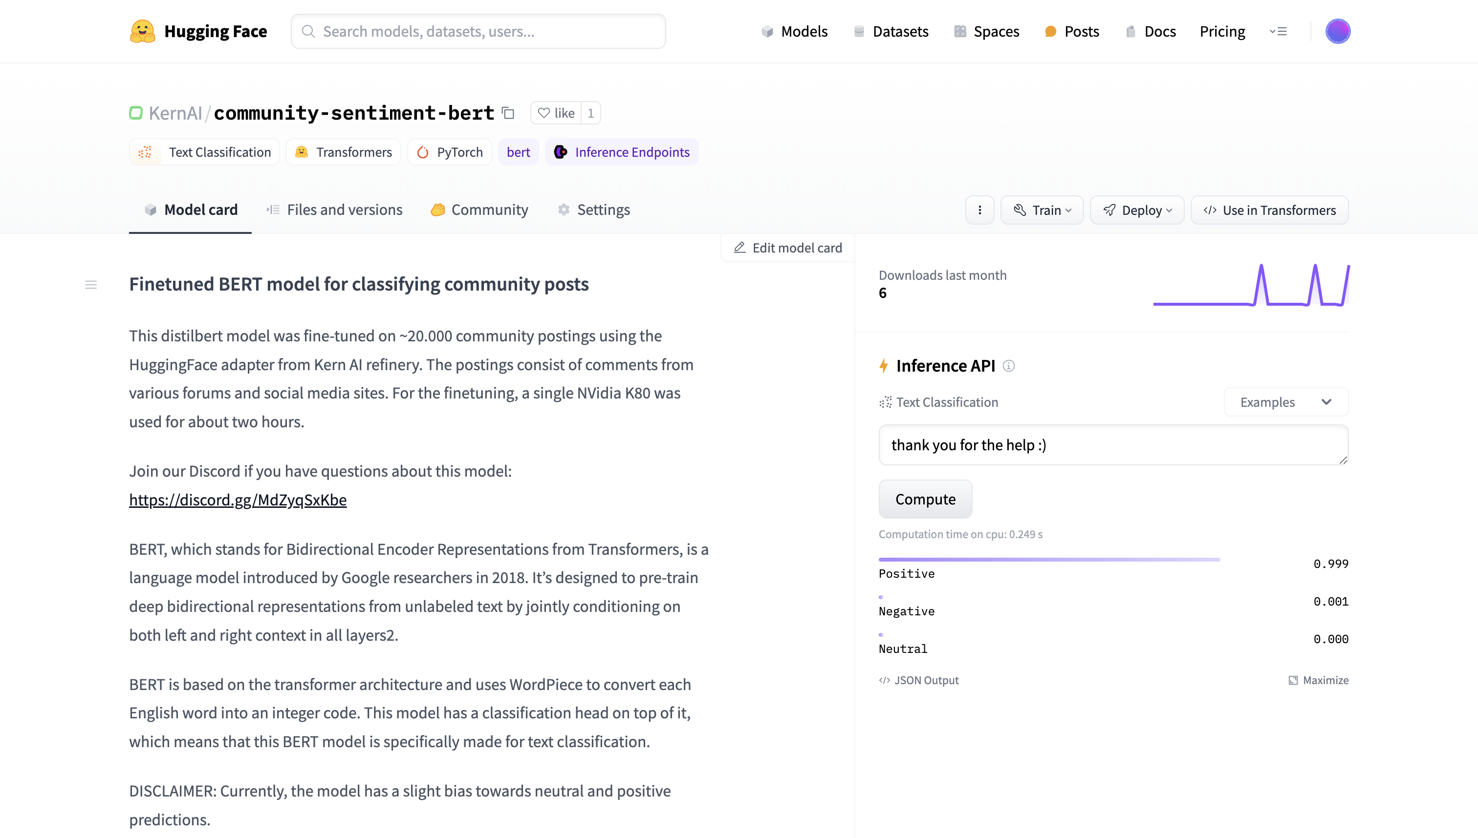
Task: Open the Train dropdown
Action: 1042,210
